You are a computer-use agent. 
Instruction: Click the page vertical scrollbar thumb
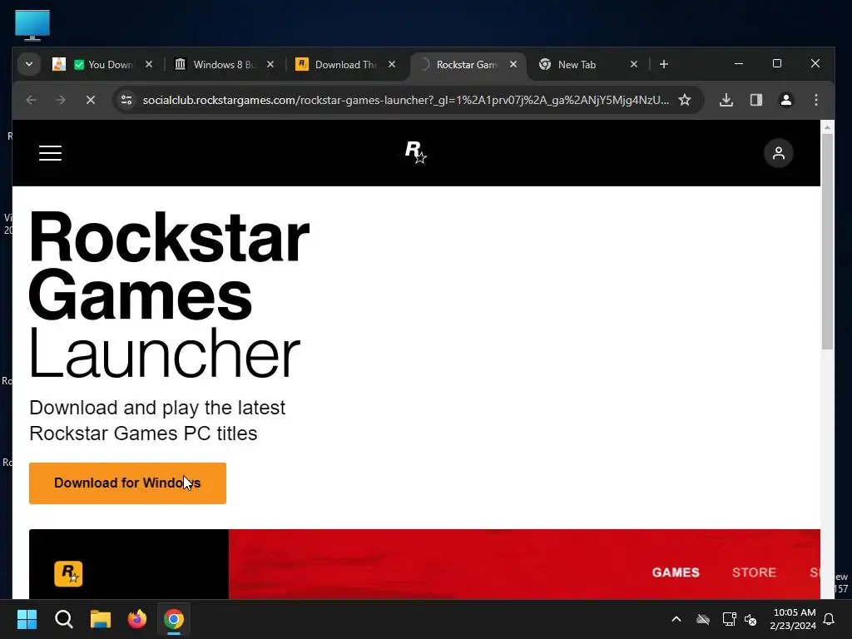coord(827,241)
